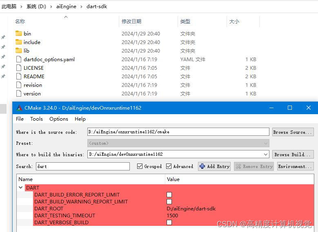Screen dimensions: 318x232
Task: Click sort arrow above 名称 column
Action: (66, 17)
